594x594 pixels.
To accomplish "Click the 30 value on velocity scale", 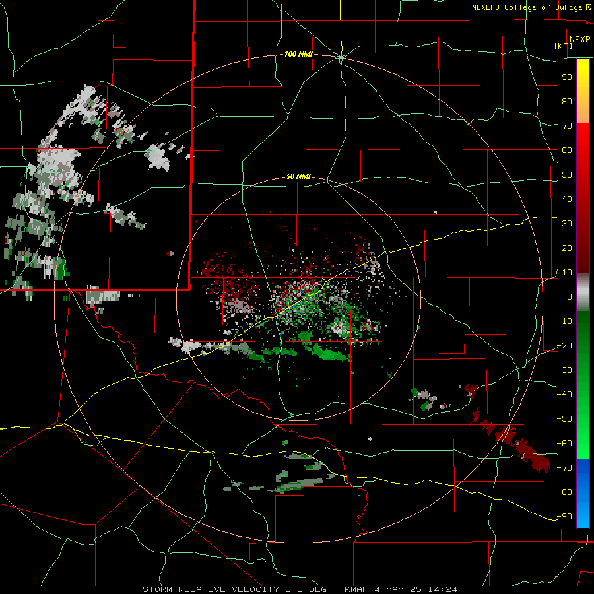I will tap(567, 224).
